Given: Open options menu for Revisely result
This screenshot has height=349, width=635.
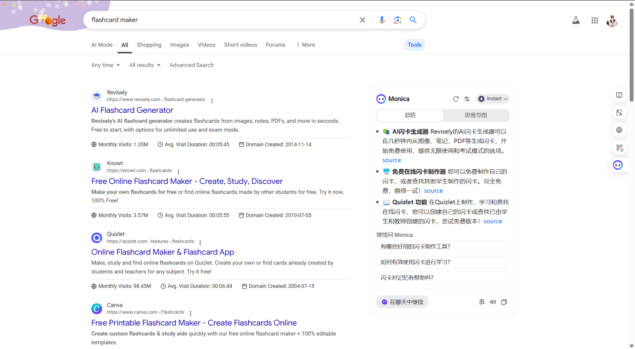Looking at the screenshot, I should click(212, 100).
